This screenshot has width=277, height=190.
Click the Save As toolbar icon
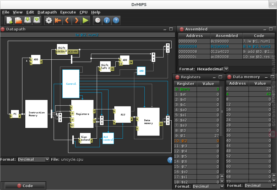pyautogui.click(x=37, y=20)
